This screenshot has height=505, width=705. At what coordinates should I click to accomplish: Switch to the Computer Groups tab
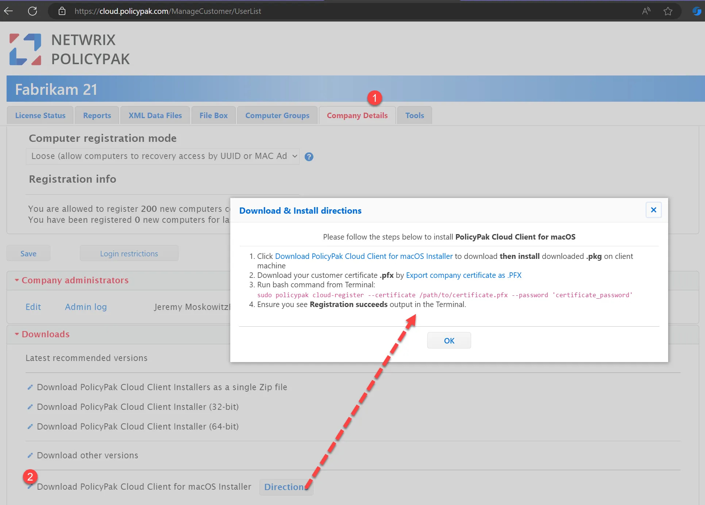point(277,115)
